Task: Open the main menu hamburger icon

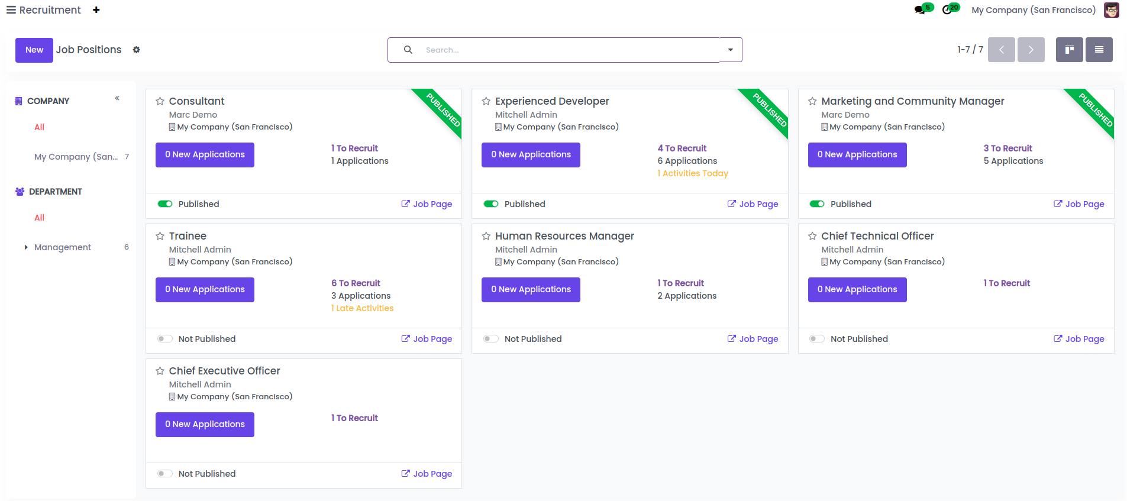Action: point(11,10)
